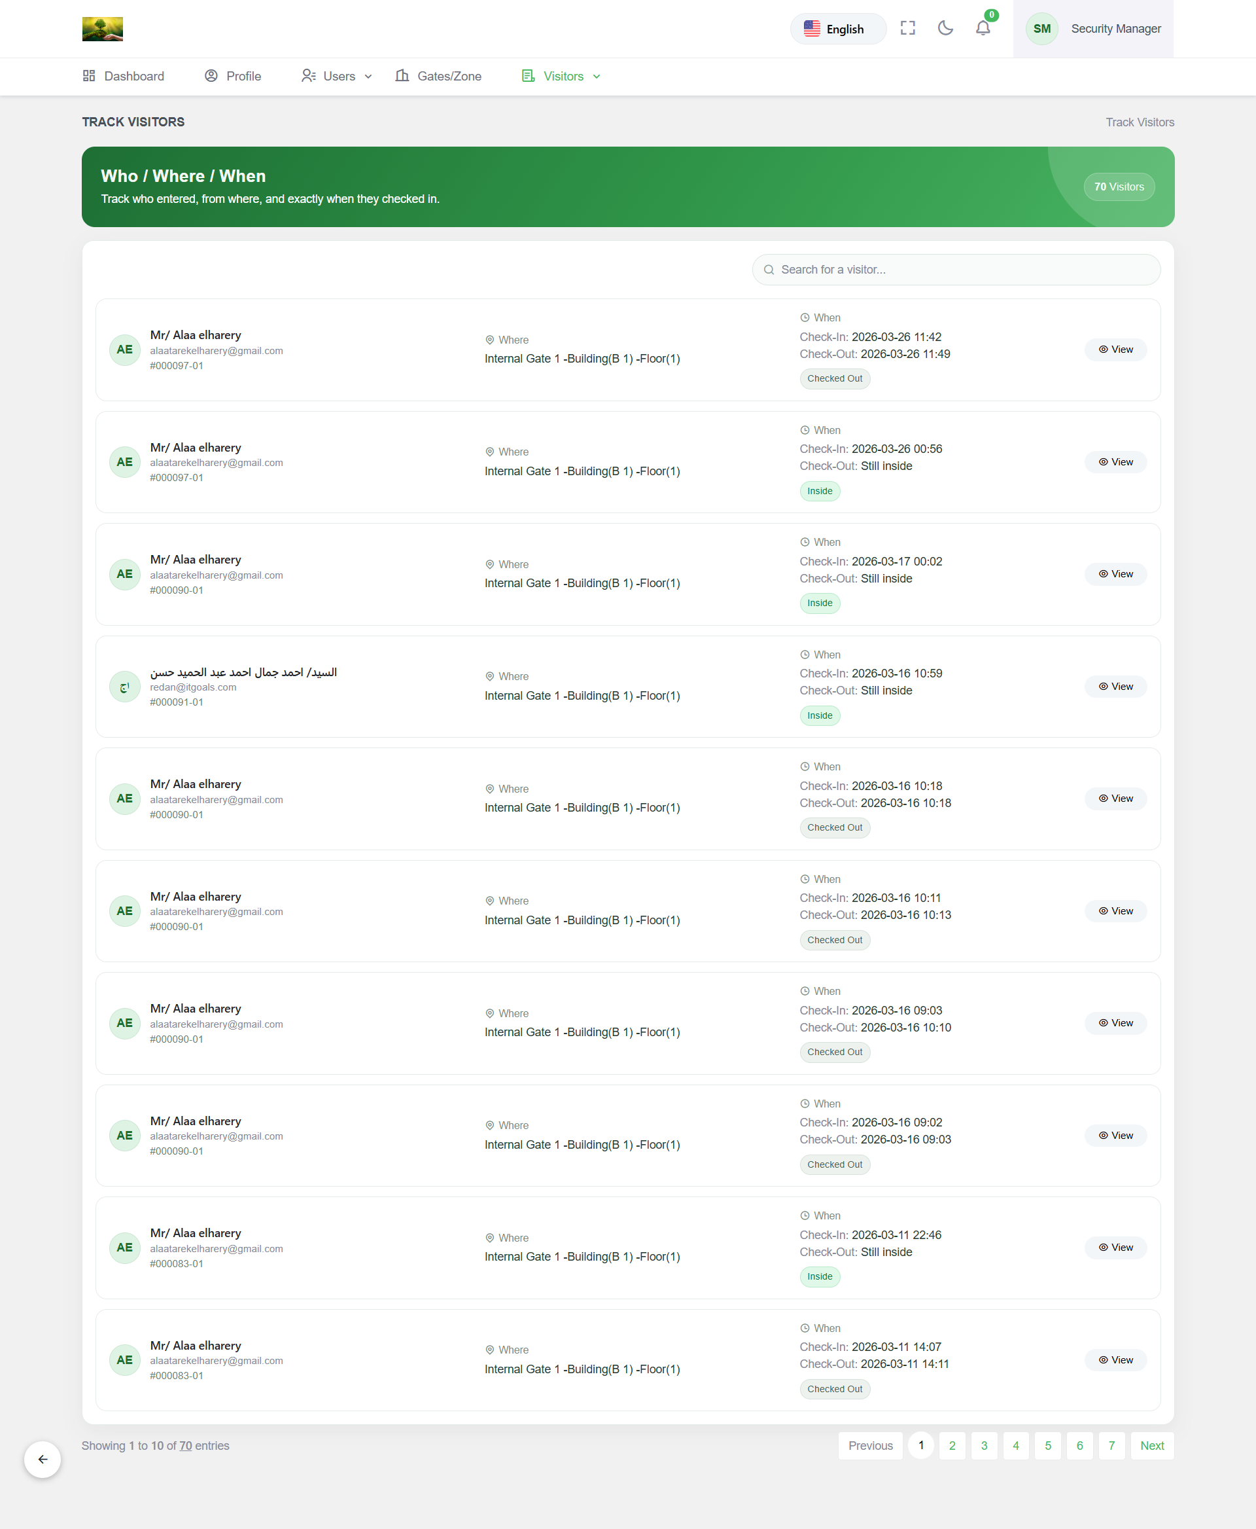The image size is (1256, 1529).
Task: Open Security Manager account menu
Action: click(x=1092, y=29)
